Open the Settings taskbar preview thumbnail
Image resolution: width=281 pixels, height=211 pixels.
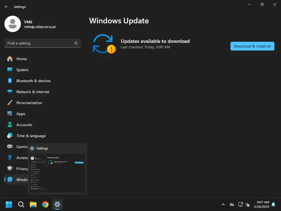coord(57,173)
